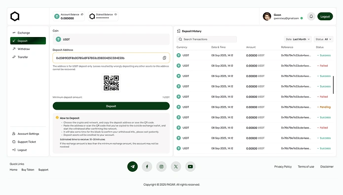Image resolution: width=343 pixels, height=195 pixels.
Task: Click the USDT coin icon in the Pending row
Action: pos(179,107)
